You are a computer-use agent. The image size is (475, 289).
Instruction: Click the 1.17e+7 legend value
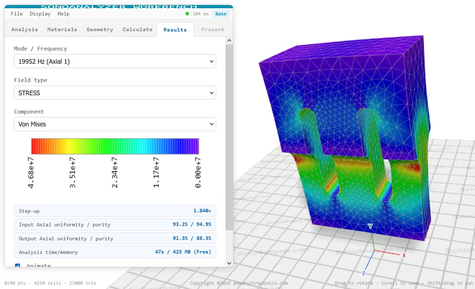156,172
